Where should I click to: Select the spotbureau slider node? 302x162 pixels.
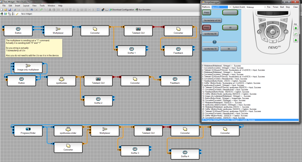click(x=68, y=131)
